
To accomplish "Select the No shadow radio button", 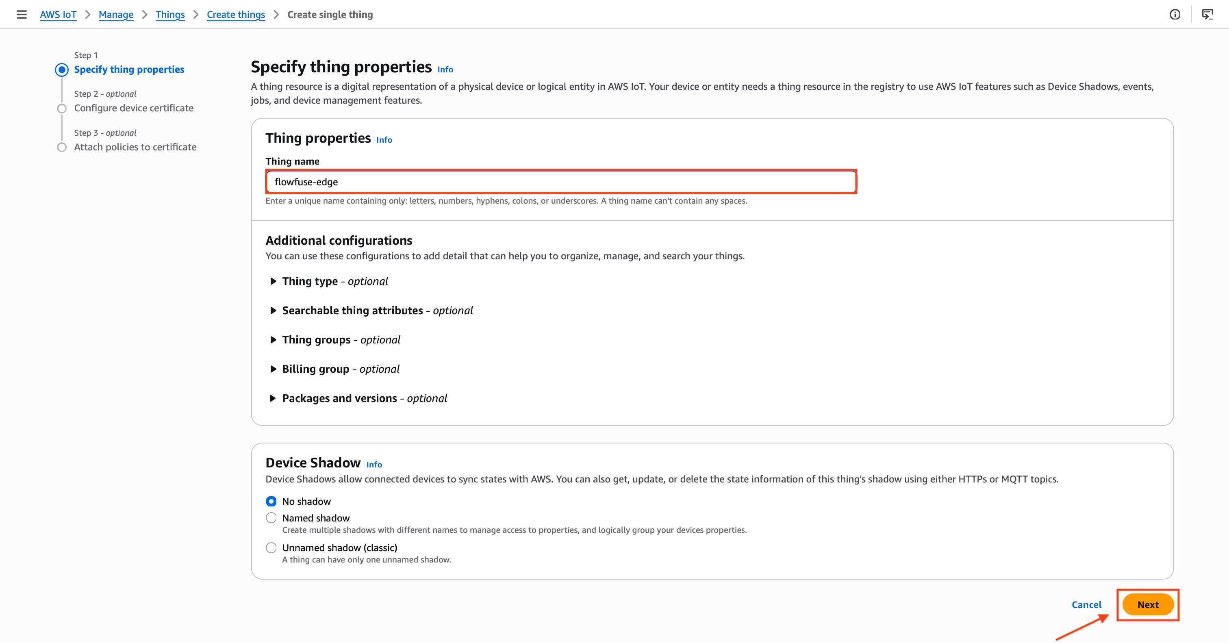I will (271, 501).
